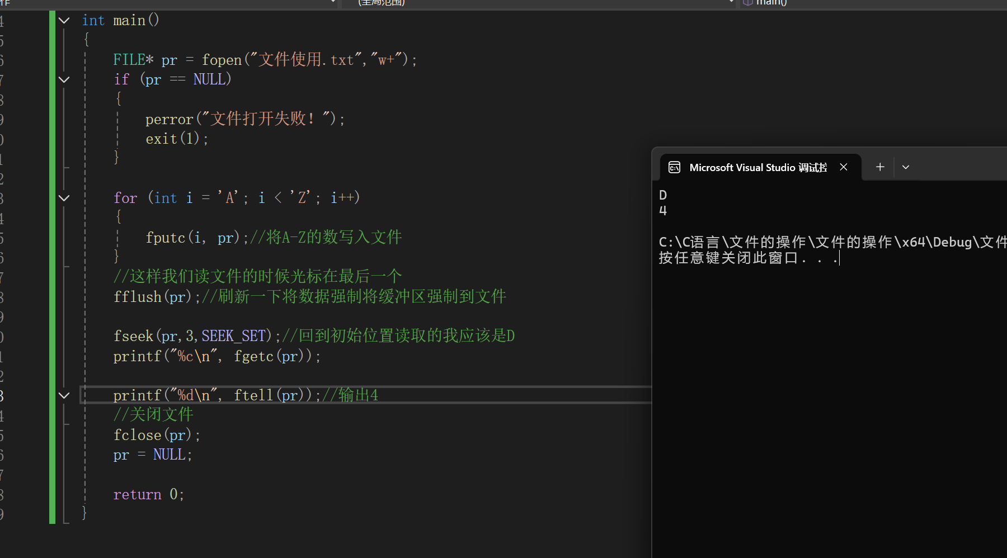
Task: Click the console path line C:\C语言
Action: coord(832,242)
